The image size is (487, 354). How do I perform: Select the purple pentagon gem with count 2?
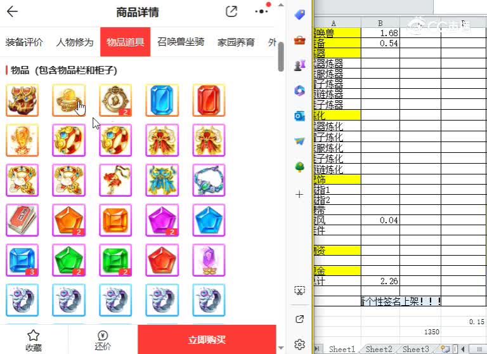pyautogui.click(x=162, y=220)
